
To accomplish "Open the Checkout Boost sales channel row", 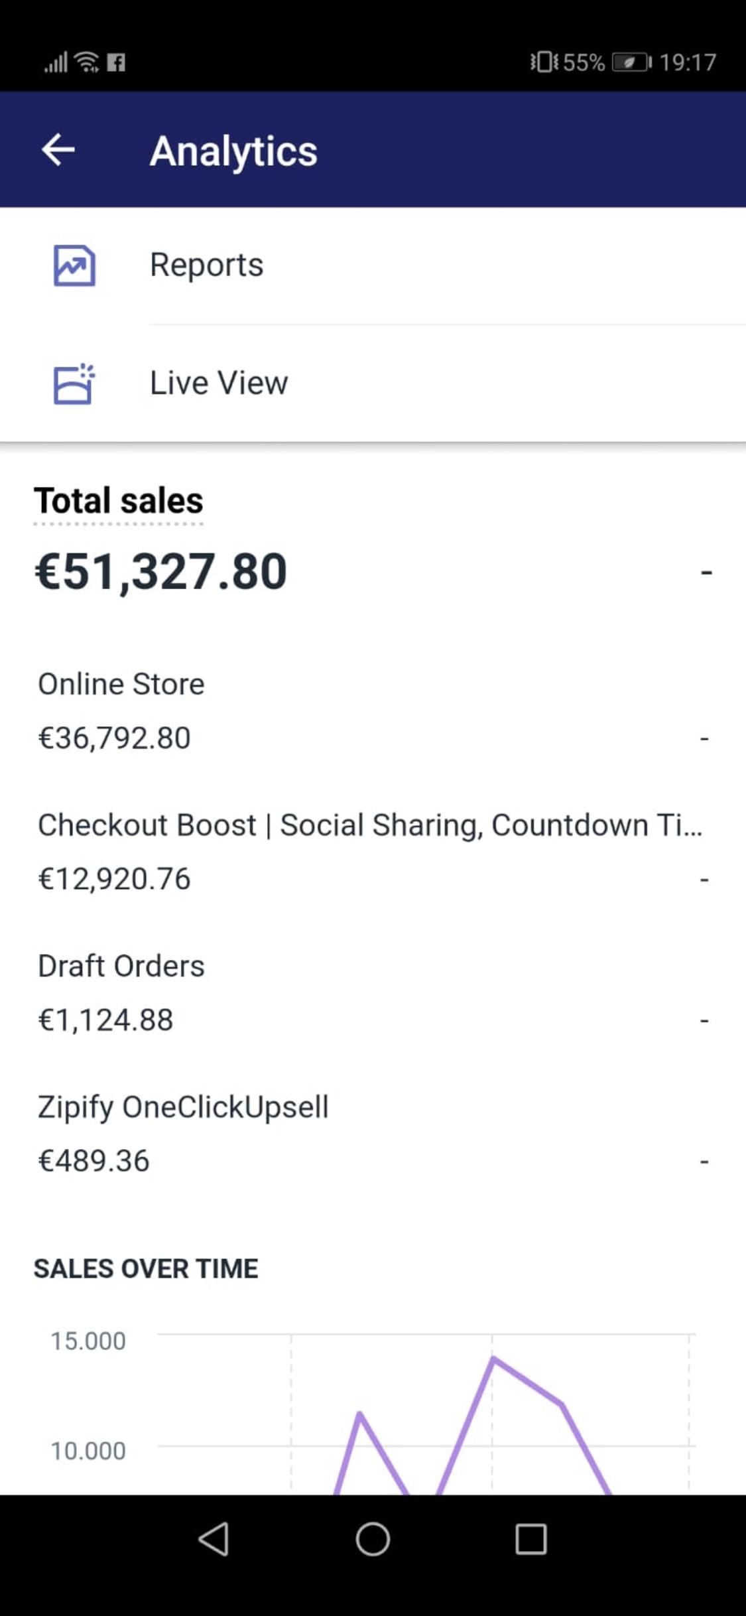I will click(373, 852).
